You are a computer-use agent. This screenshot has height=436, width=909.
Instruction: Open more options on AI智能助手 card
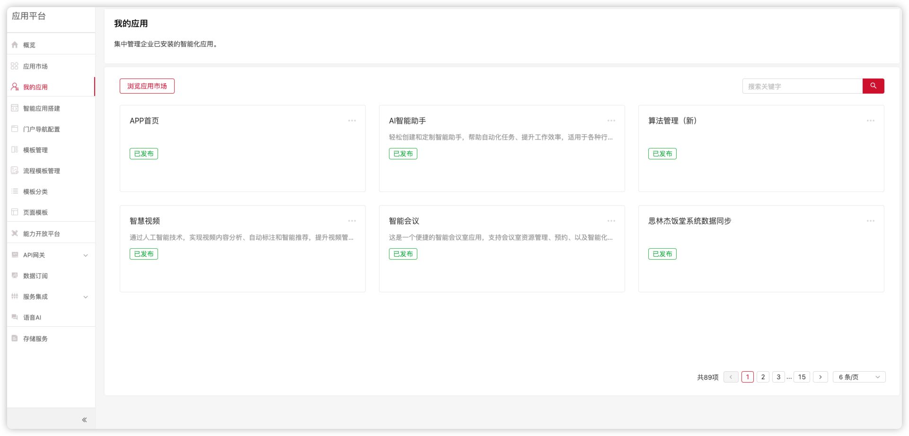[611, 121]
